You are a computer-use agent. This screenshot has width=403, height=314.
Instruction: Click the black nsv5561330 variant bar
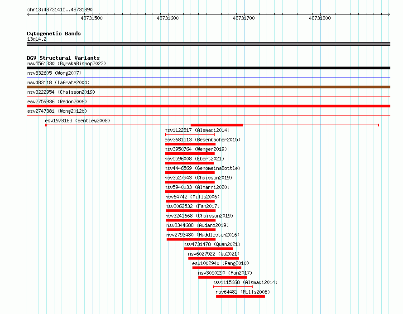coord(208,68)
